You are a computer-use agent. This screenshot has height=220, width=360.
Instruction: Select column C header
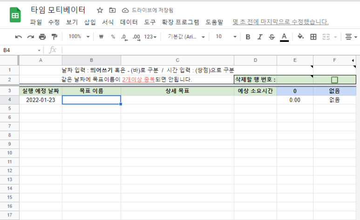coord(177,60)
